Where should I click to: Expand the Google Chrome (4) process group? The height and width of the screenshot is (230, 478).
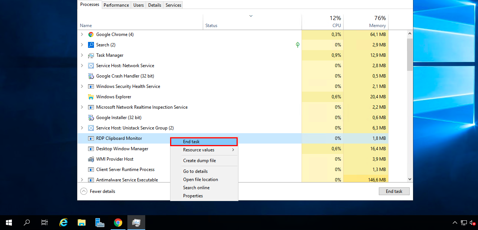coord(82,34)
